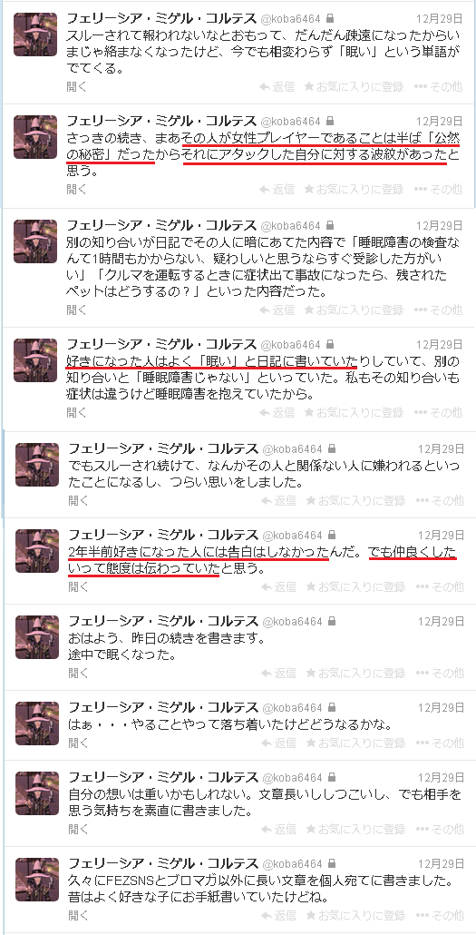This screenshot has width=476, height=935.
Task: Click その他 on the 自分の想いは重い tweet
Action: click(447, 829)
